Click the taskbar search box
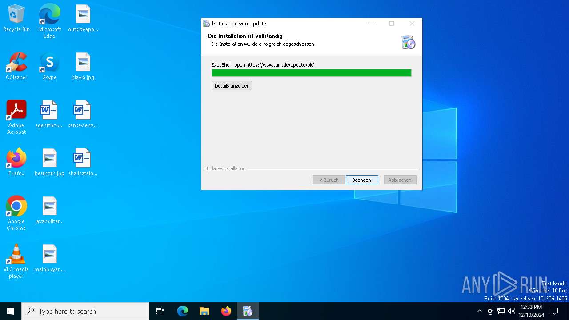Screen dimensions: 569x320 click(85, 311)
